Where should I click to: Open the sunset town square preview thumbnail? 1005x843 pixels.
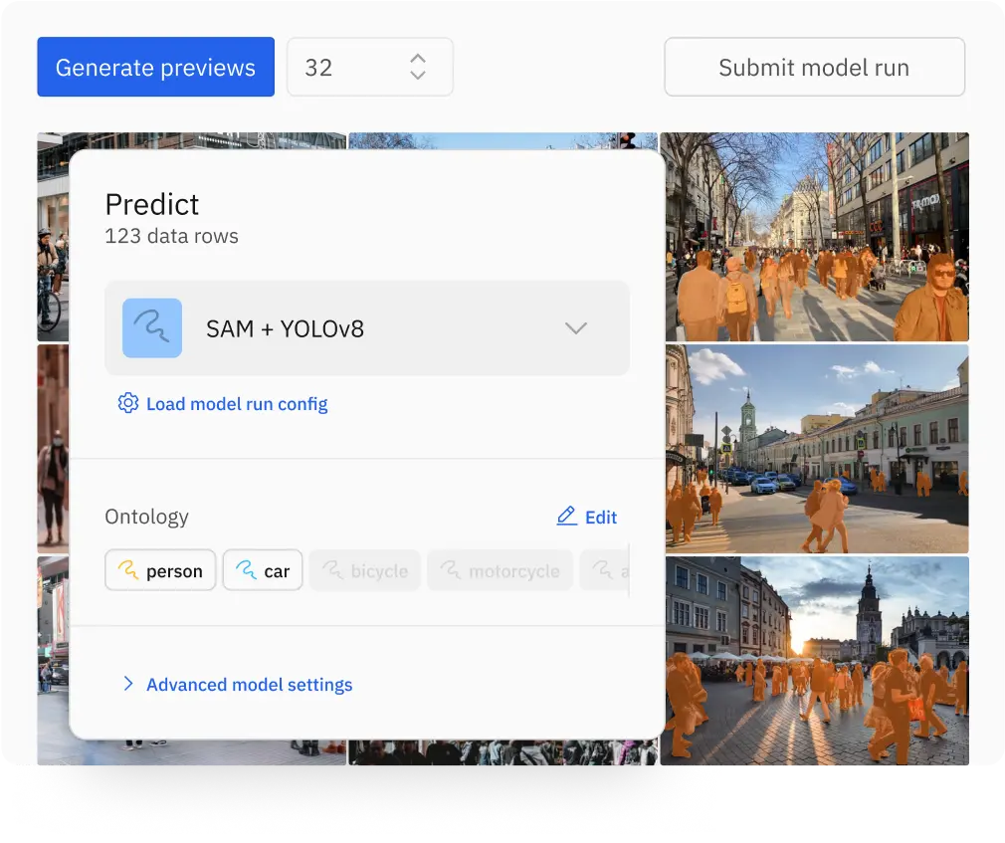click(815, 661)
